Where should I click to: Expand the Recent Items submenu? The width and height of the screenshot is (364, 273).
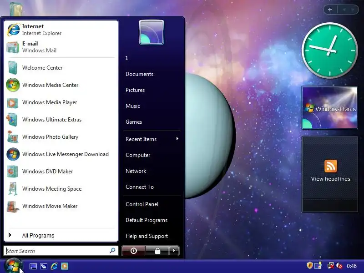pos(152,139)
